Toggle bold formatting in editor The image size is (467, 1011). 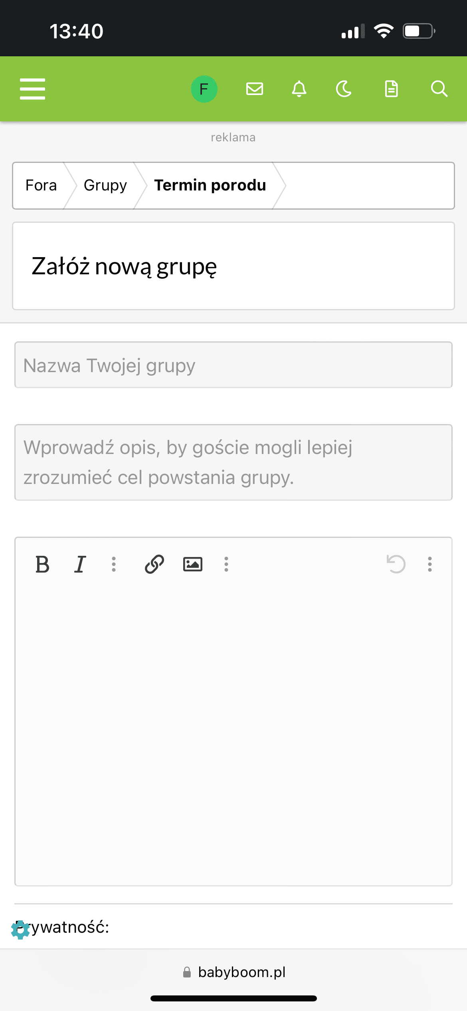[x=42, y=564]
